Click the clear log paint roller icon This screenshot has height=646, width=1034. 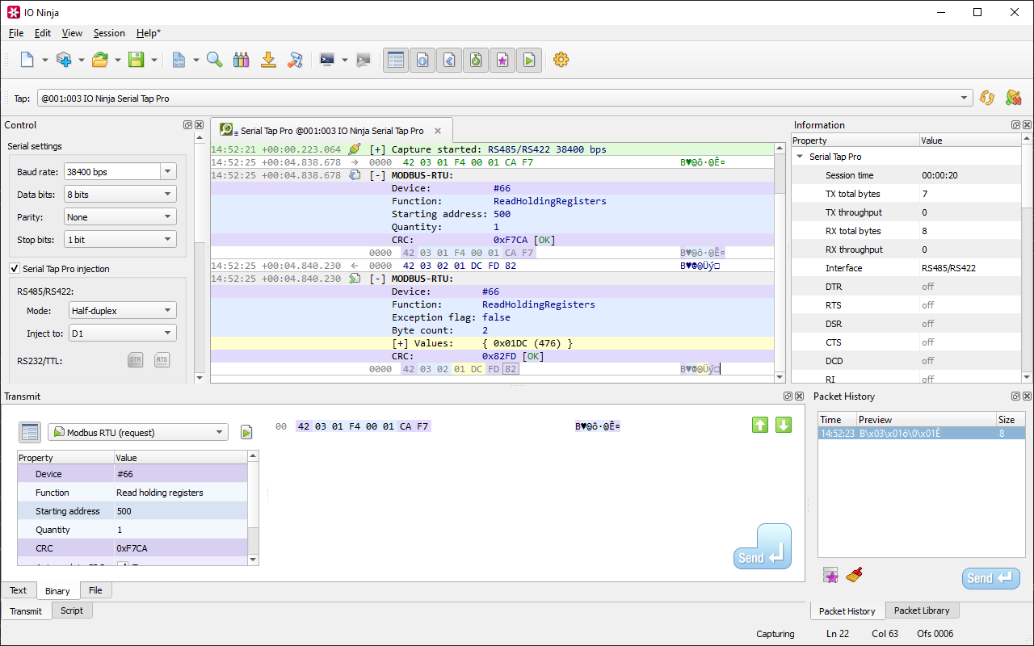coord(296,60)
